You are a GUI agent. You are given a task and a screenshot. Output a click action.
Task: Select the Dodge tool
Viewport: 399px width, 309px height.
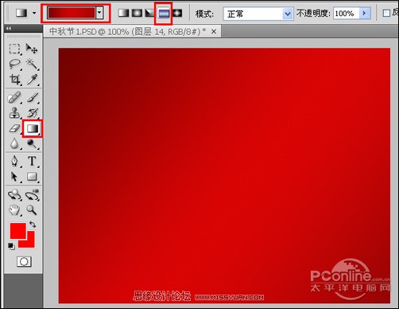point(32,144)
